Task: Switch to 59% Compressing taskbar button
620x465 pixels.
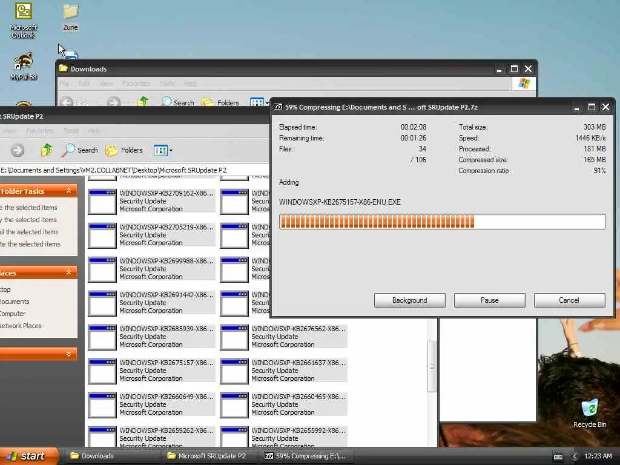Action: [x=306, y=456]
